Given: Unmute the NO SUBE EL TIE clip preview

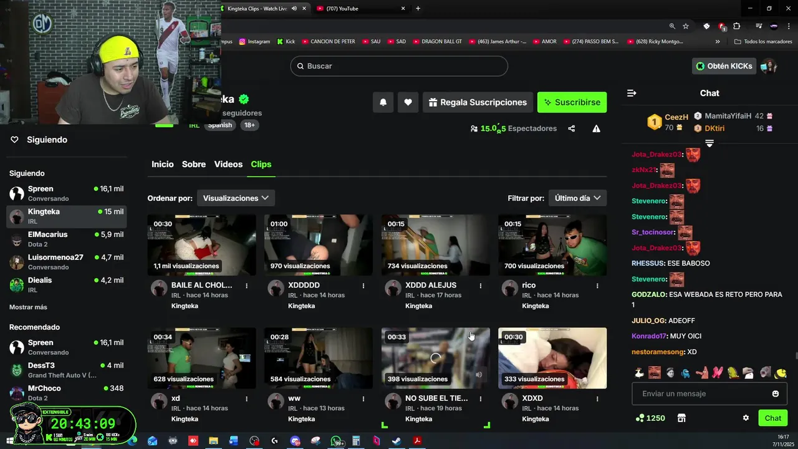Looking at the screenshot, I should tap(479, 375).
